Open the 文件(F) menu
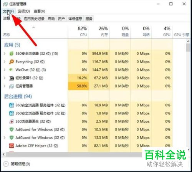Image resolution: width=192 pixels, height=172 pixels. point(8,12)
